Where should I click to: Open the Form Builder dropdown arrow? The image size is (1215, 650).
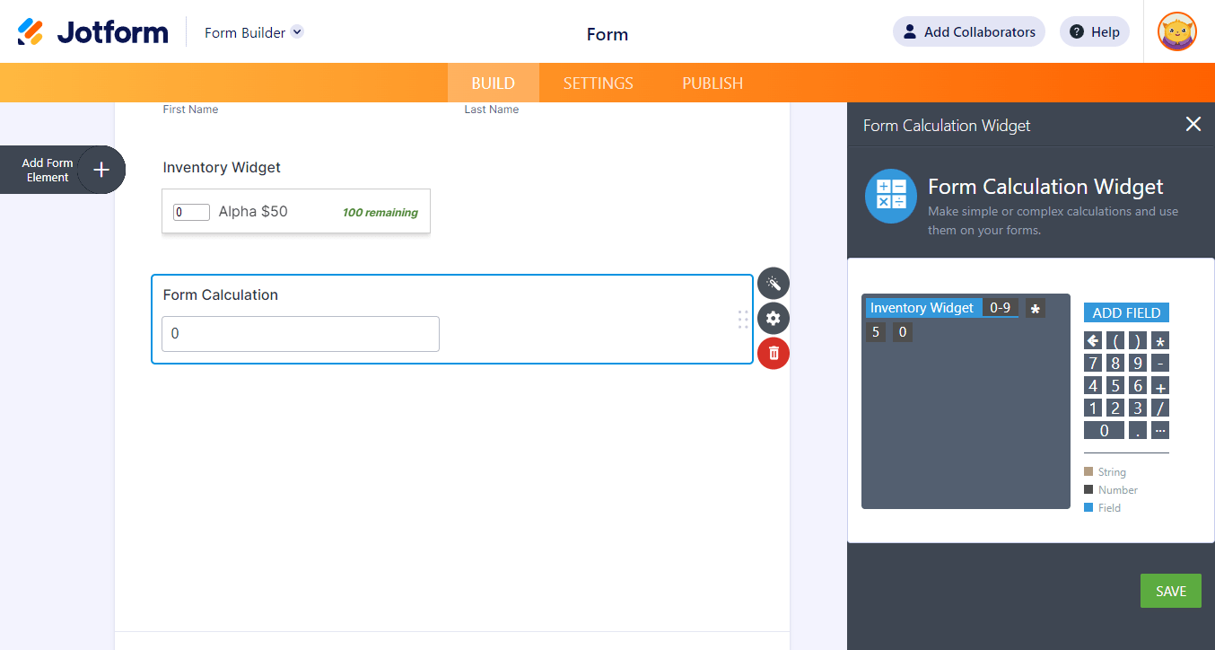[x=297, y=31]
